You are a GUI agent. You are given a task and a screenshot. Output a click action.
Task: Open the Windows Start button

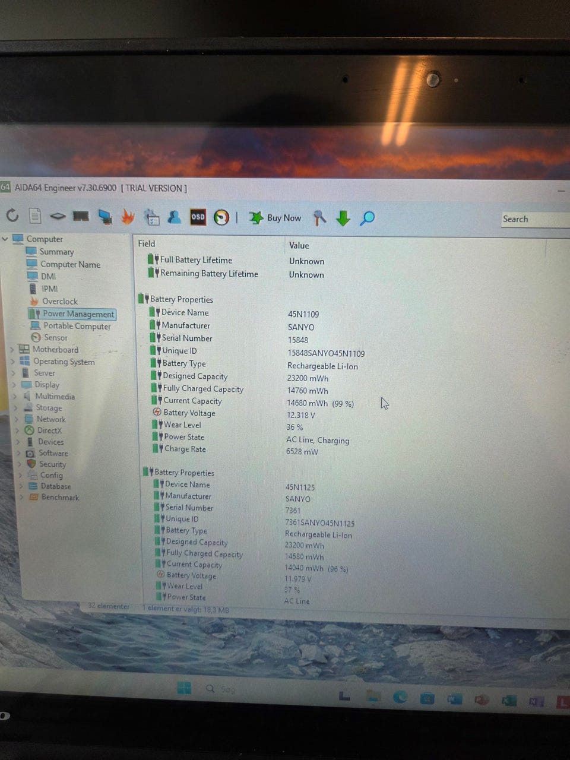pyautogui.click(x=184, y=688)
